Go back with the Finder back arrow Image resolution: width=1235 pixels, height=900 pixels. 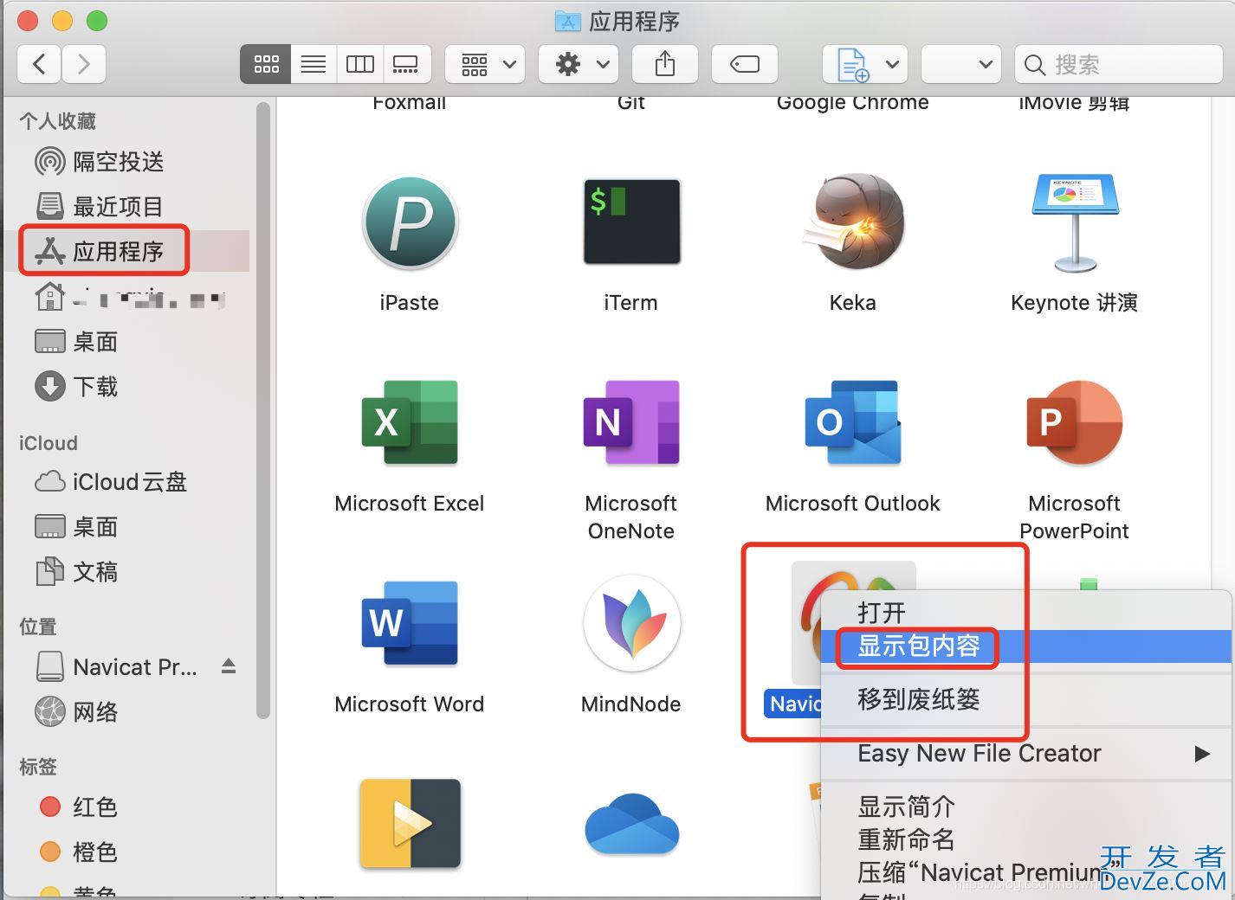[39, 64]
